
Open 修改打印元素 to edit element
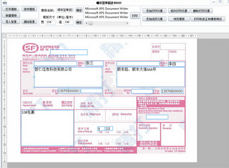coord(179,11)
